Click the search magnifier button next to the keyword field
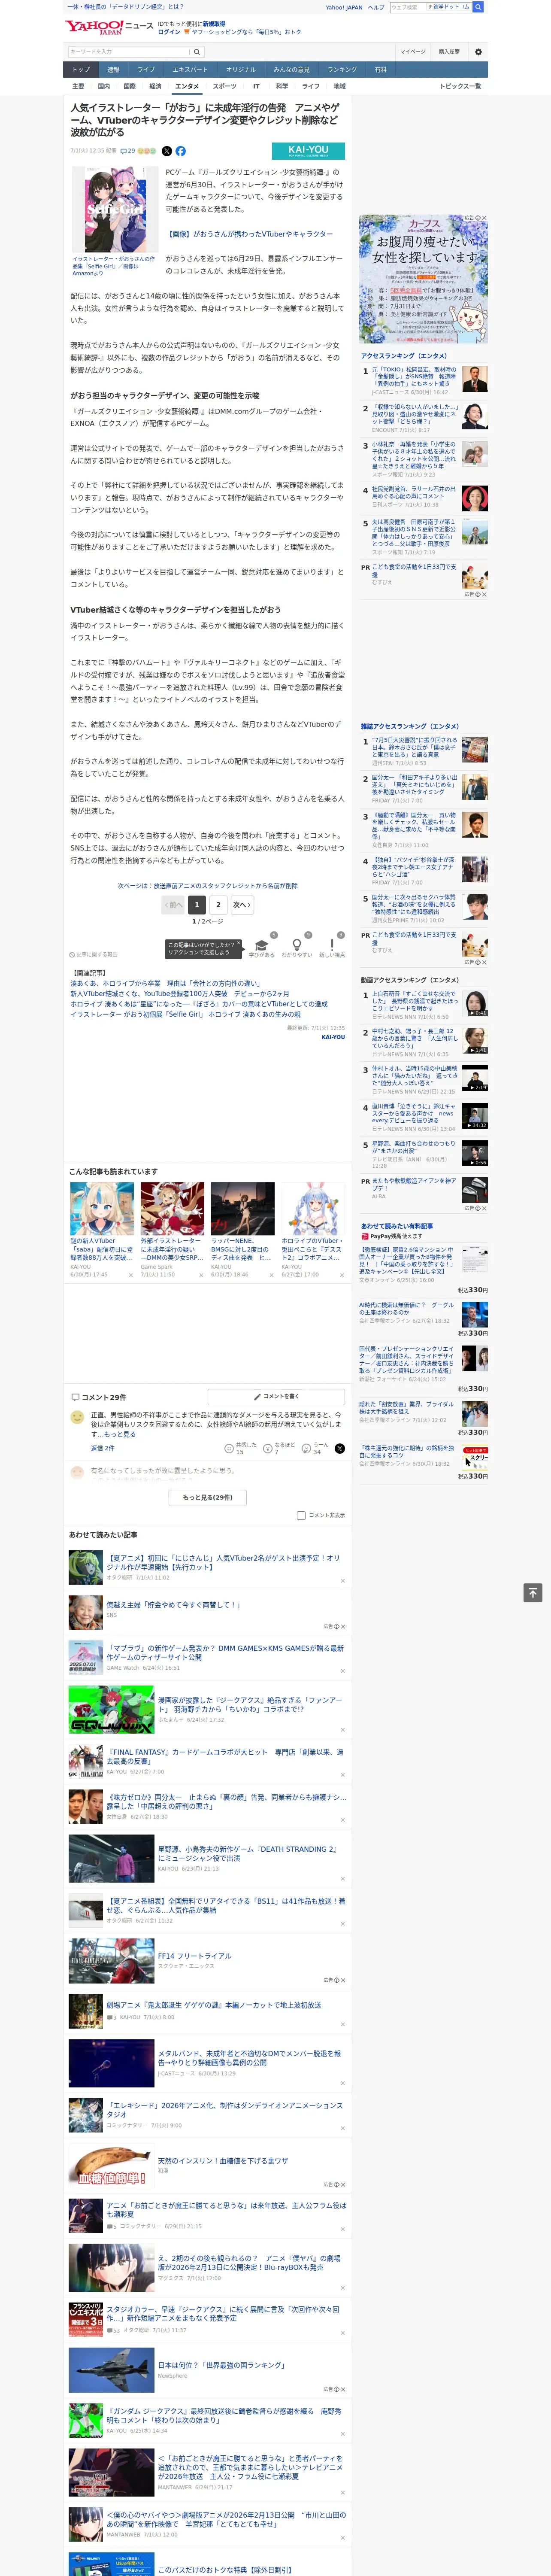551x2576 pixels. 197,52
